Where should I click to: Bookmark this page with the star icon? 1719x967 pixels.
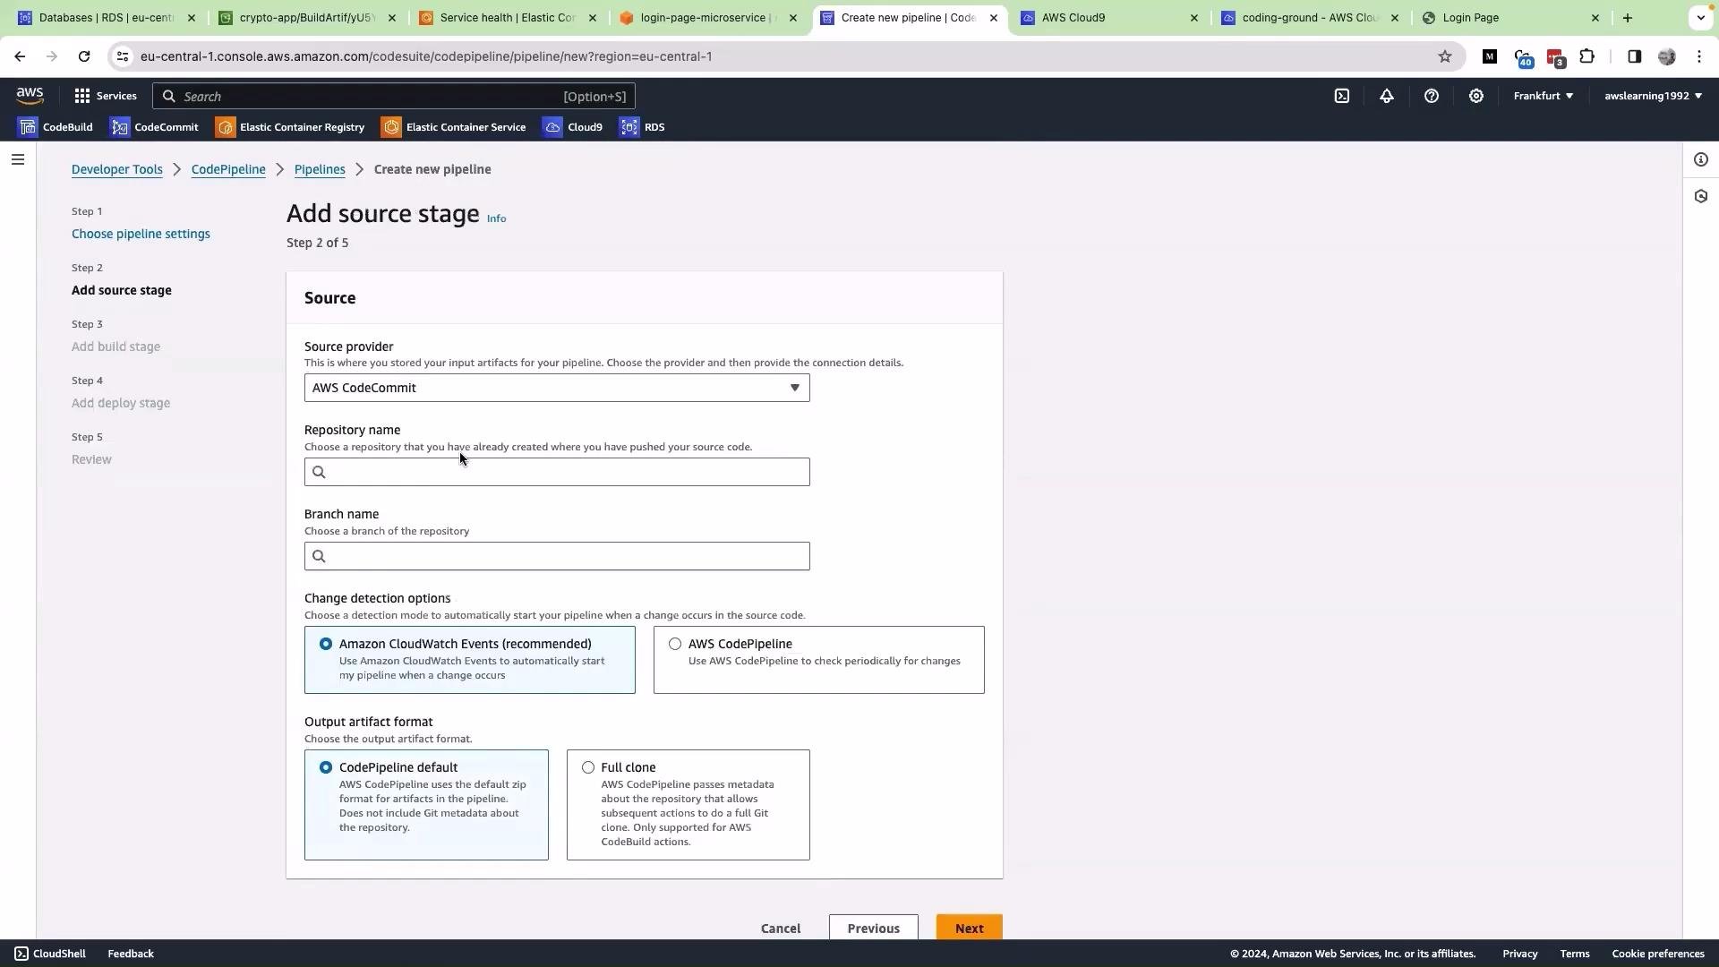[x=1445, y=56]
